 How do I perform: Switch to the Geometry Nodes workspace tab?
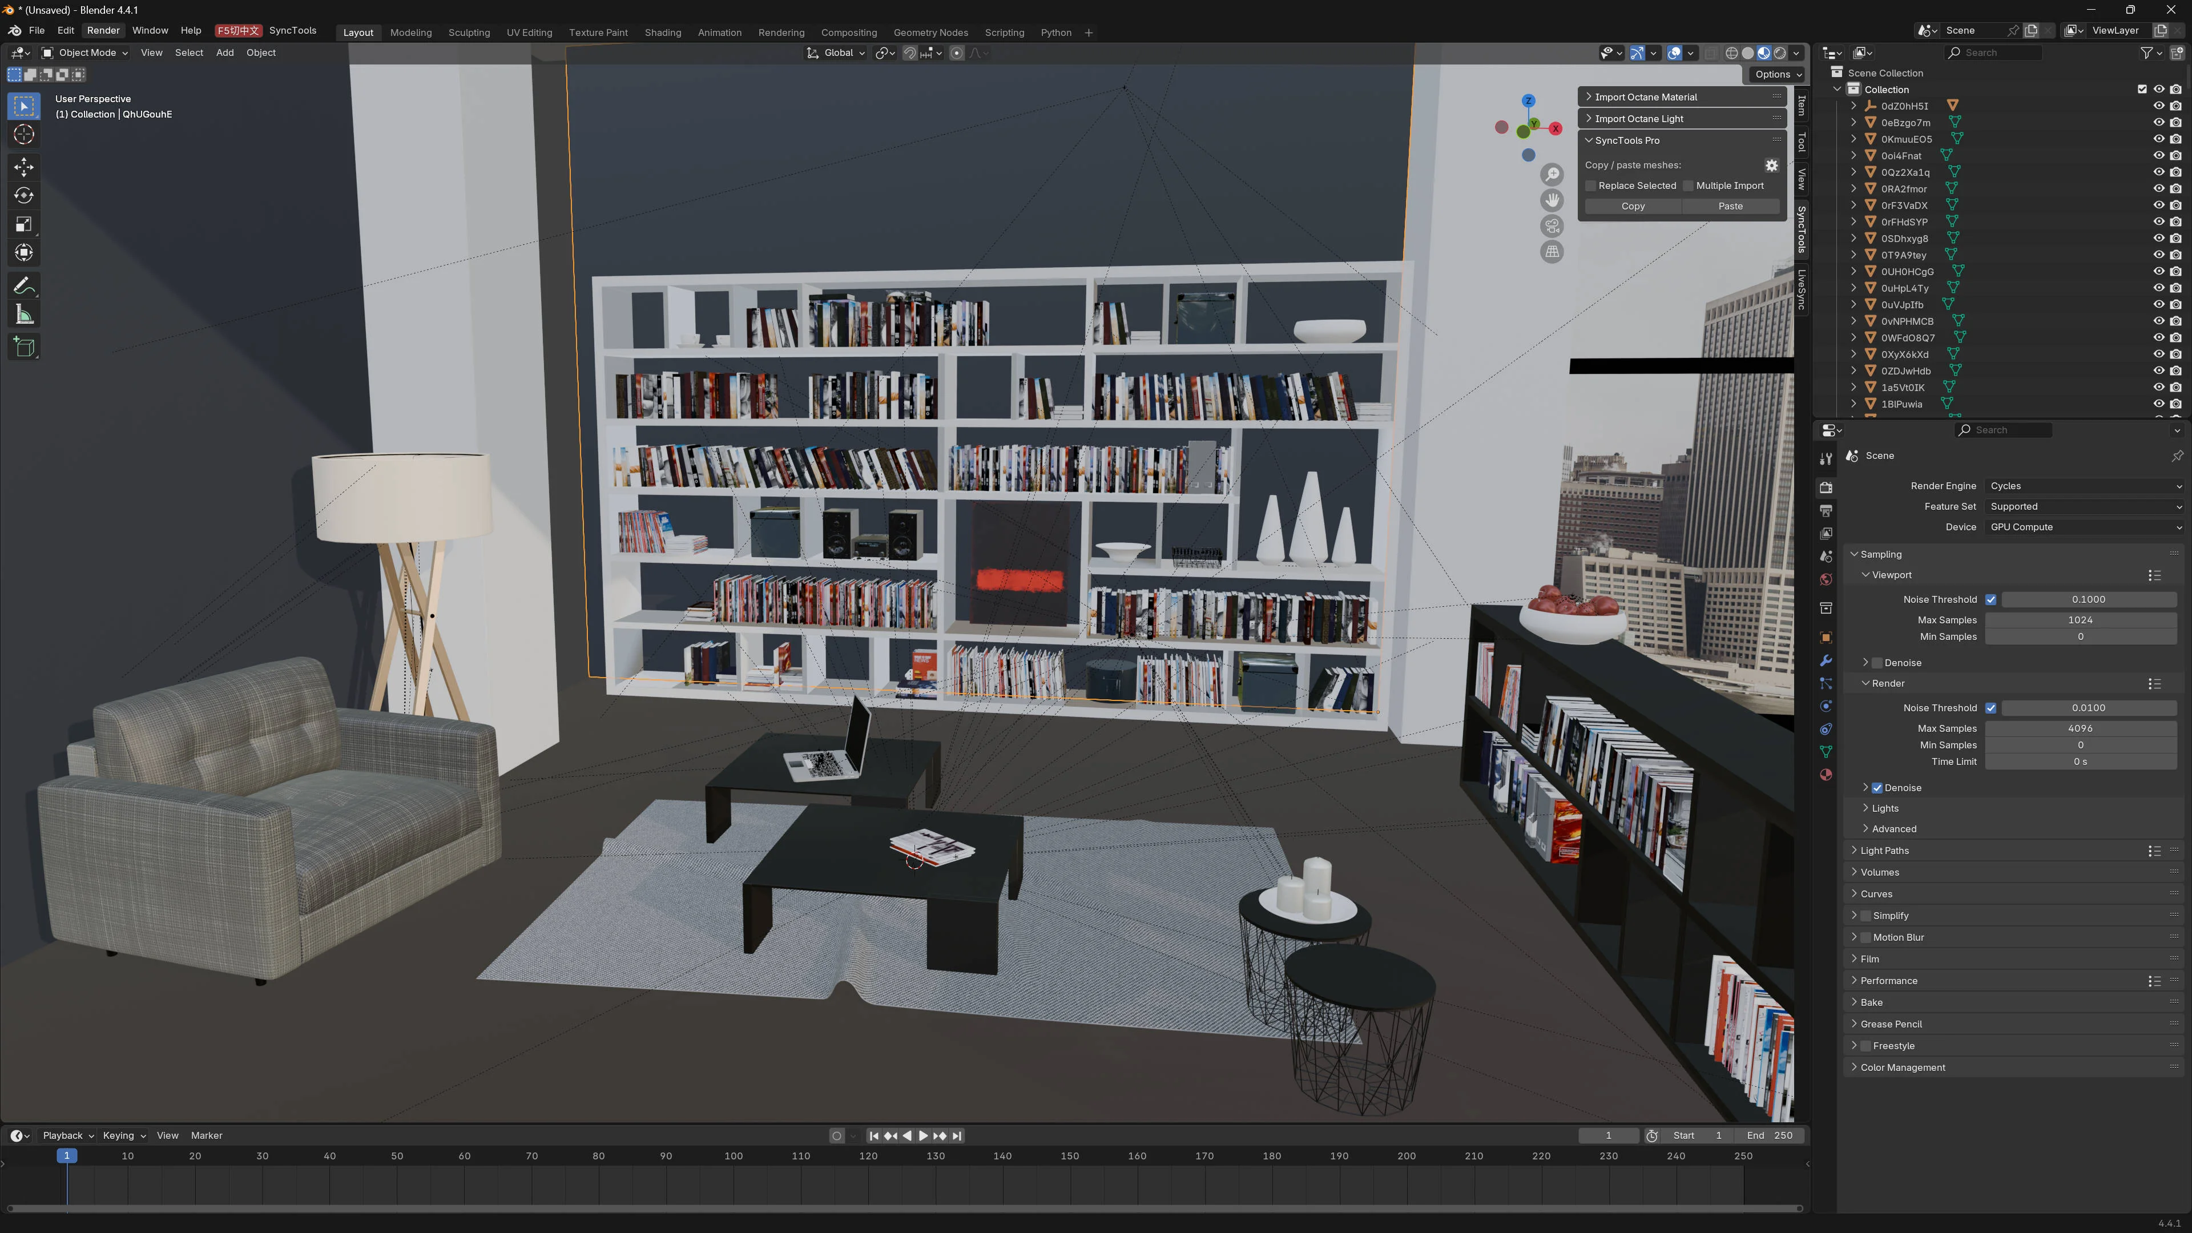click(x=931, y=33)
